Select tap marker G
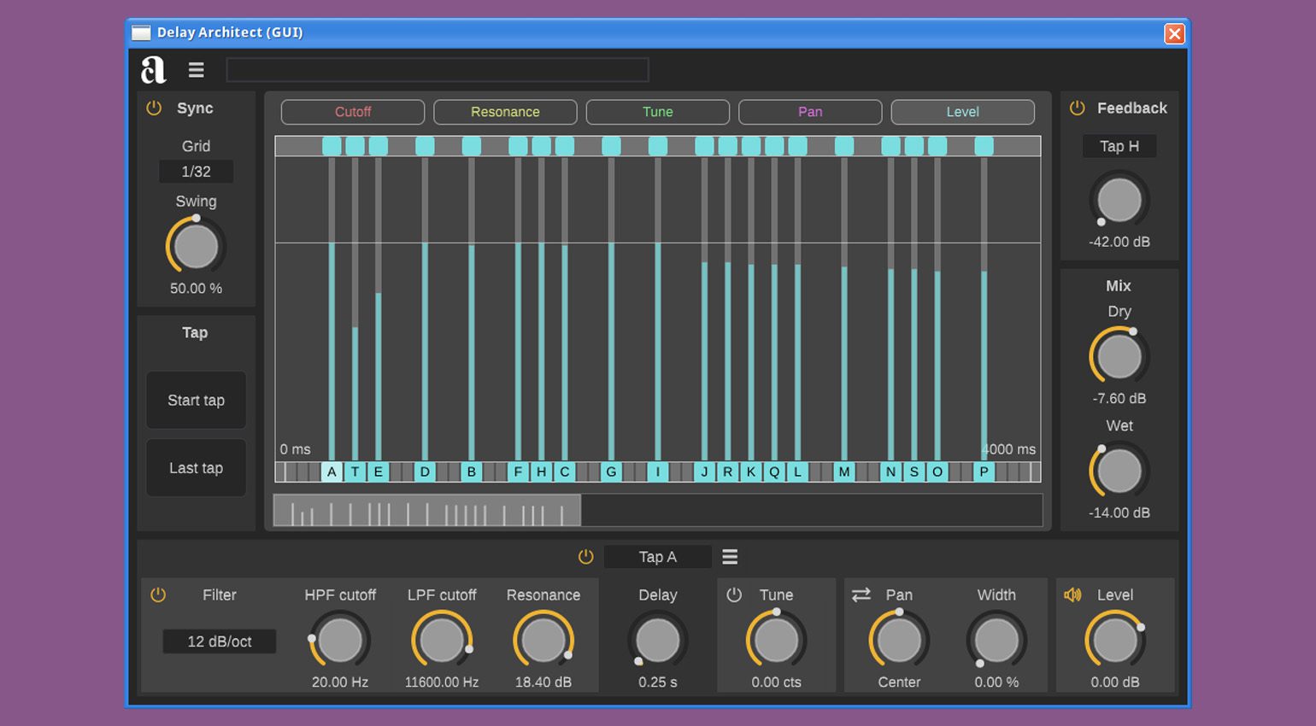The image size is (1316, 726). click(611, 471)
